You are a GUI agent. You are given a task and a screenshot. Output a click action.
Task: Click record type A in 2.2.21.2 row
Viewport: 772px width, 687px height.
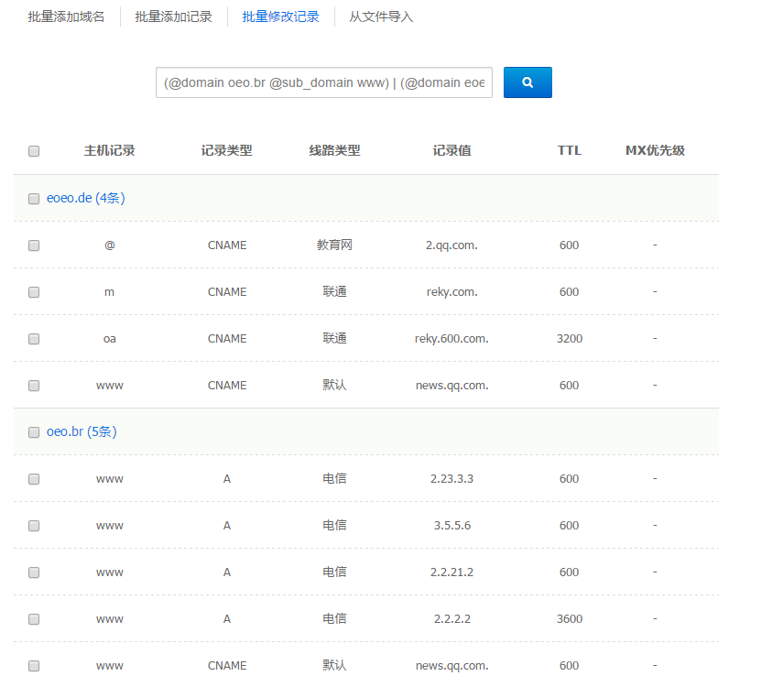coord(227,572)
